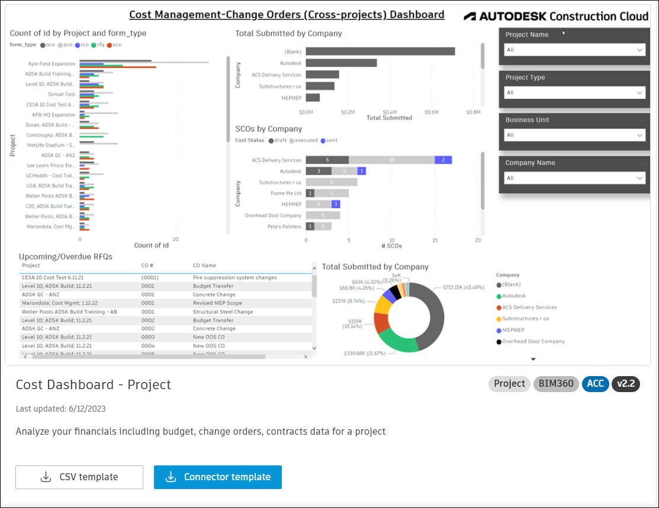Screen dimensions: 659x508
Task: Click the sent cost status legend dot
Action: (323, 141)
